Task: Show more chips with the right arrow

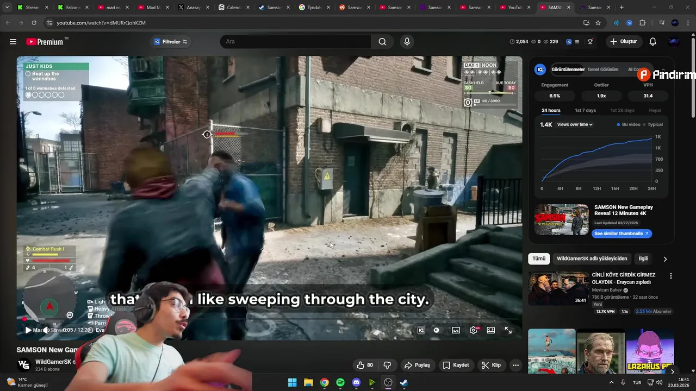Action: coord(665,259)
